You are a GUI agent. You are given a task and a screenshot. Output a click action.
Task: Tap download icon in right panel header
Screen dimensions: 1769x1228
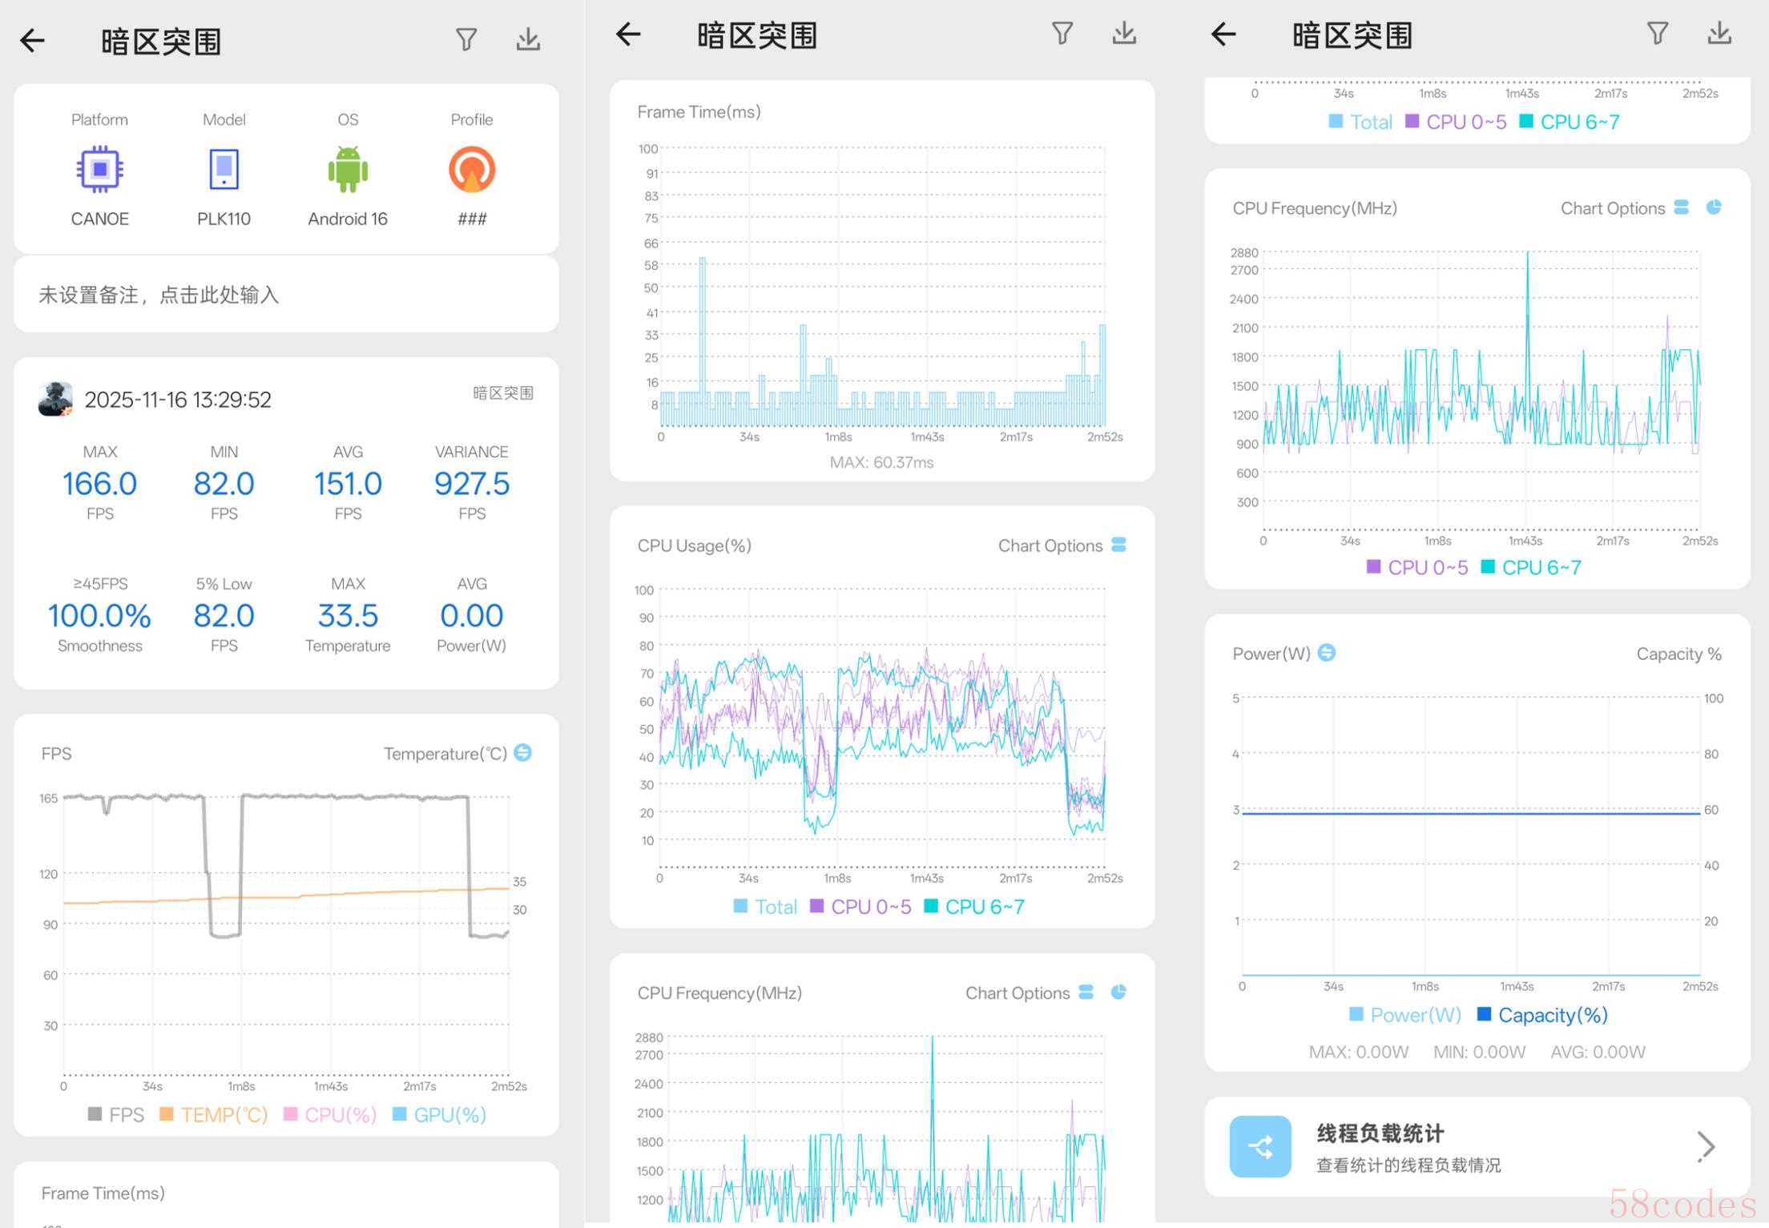point(1719,33)
